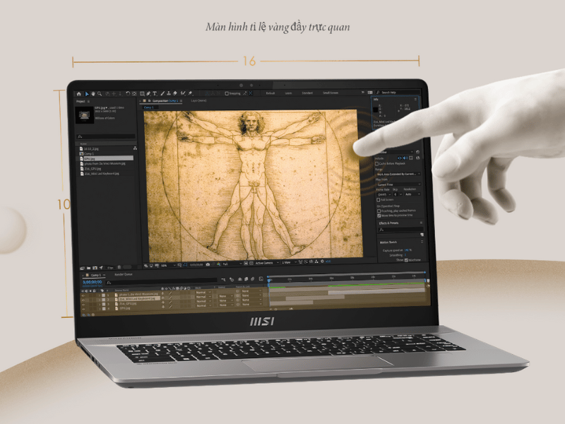Viewport: 565px width, 424px height.
Task: Click the Project panel menu icon
Action: (89, 101)
